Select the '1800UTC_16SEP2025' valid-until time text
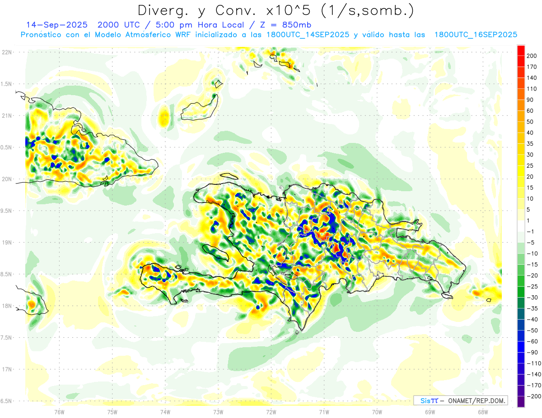Screen dimensions: 542x418 point(476,35)
